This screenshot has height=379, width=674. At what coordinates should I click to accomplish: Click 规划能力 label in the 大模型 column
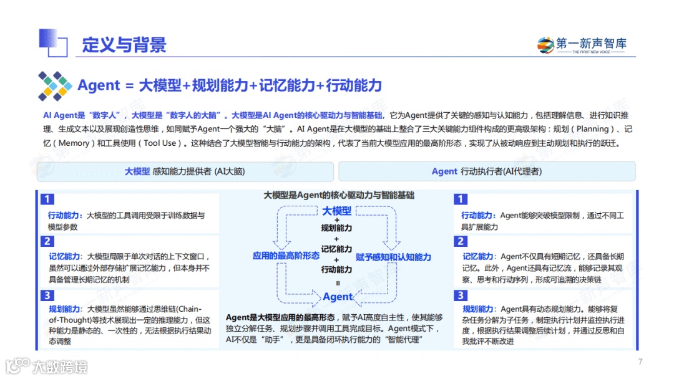(x=64, y=309)
